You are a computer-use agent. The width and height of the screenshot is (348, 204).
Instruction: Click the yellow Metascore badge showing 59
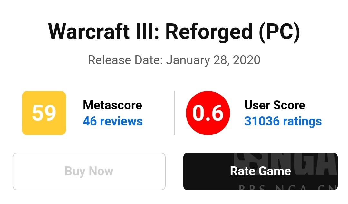tap(44, 113)
